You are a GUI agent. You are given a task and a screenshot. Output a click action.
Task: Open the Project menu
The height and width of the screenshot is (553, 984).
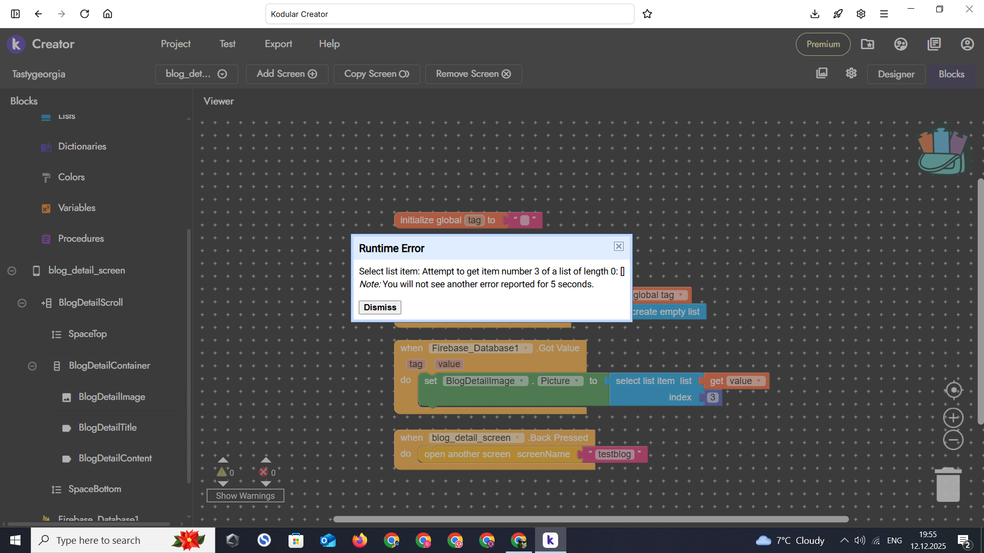click(x=175, y=44)
